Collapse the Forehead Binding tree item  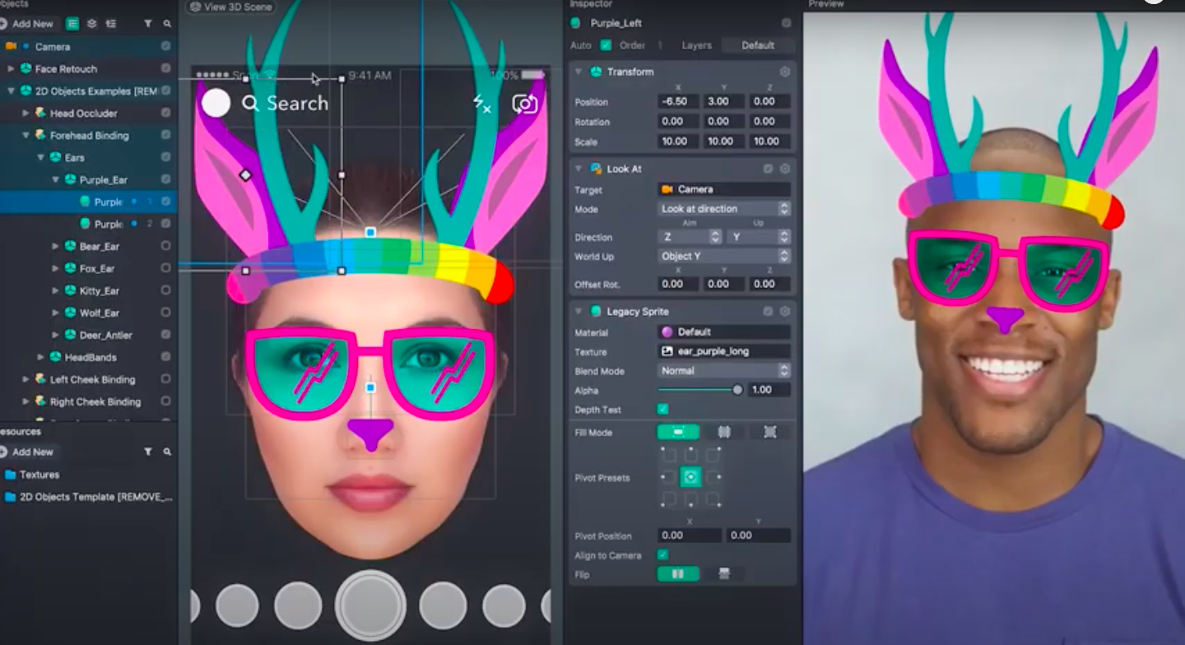(x=26, y=135)
